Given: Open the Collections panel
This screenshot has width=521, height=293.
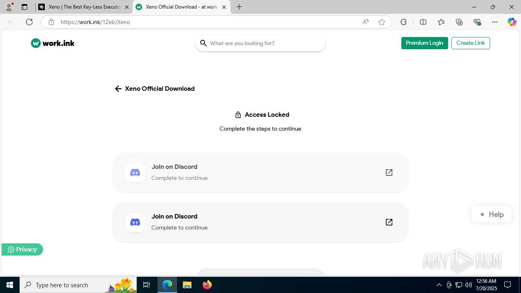Looking at the screenshot, I should coord(459,22).
